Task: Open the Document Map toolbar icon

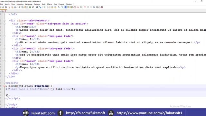Action: 71,7
